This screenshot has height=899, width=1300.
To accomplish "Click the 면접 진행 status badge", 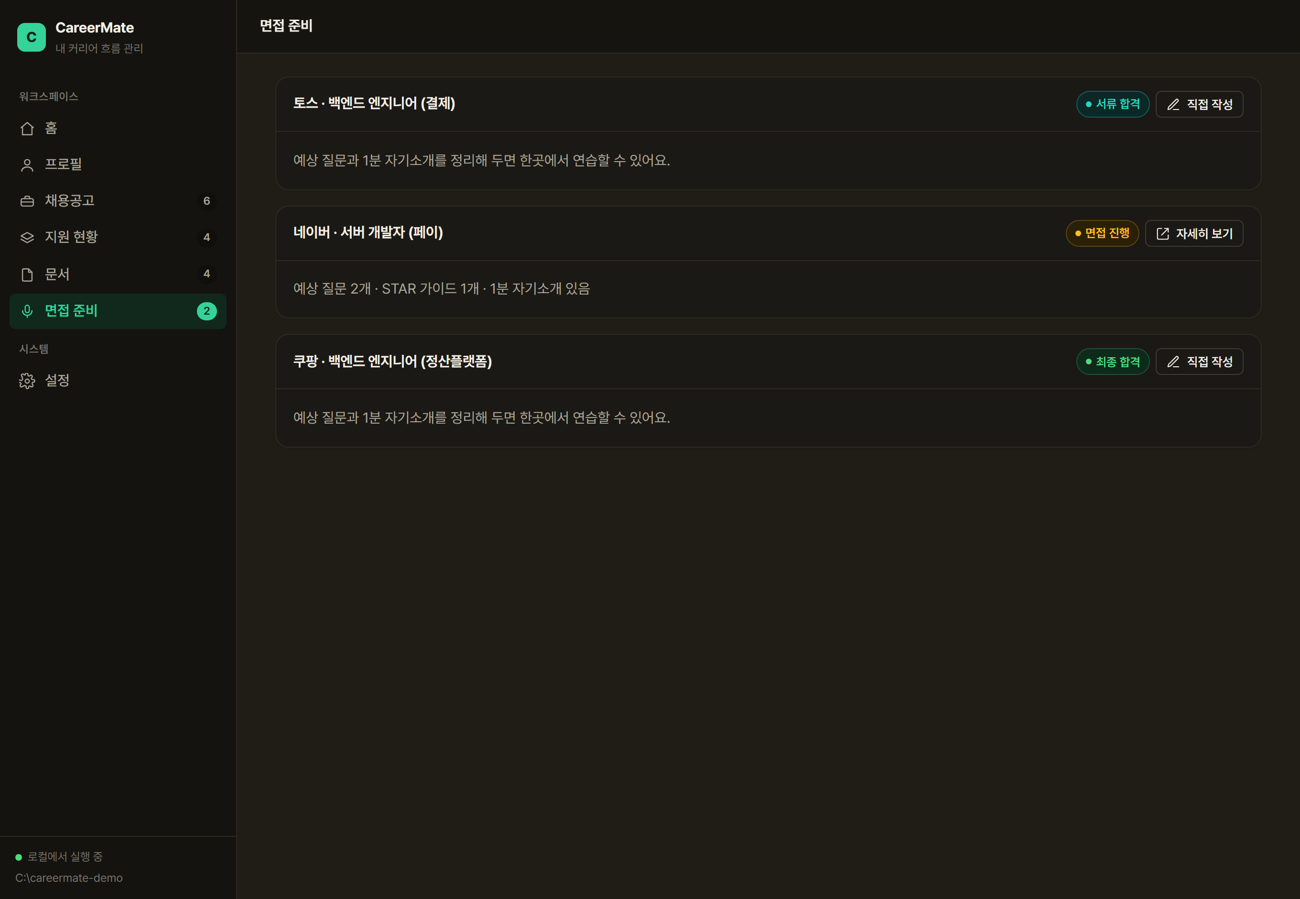I will pyautogui.click(x=1103, y=233).
